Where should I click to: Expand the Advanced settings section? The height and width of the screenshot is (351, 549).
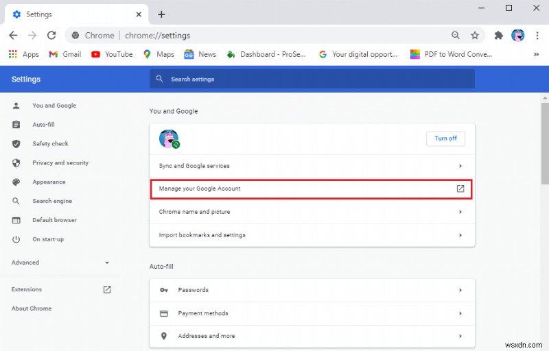coord(60,263)
